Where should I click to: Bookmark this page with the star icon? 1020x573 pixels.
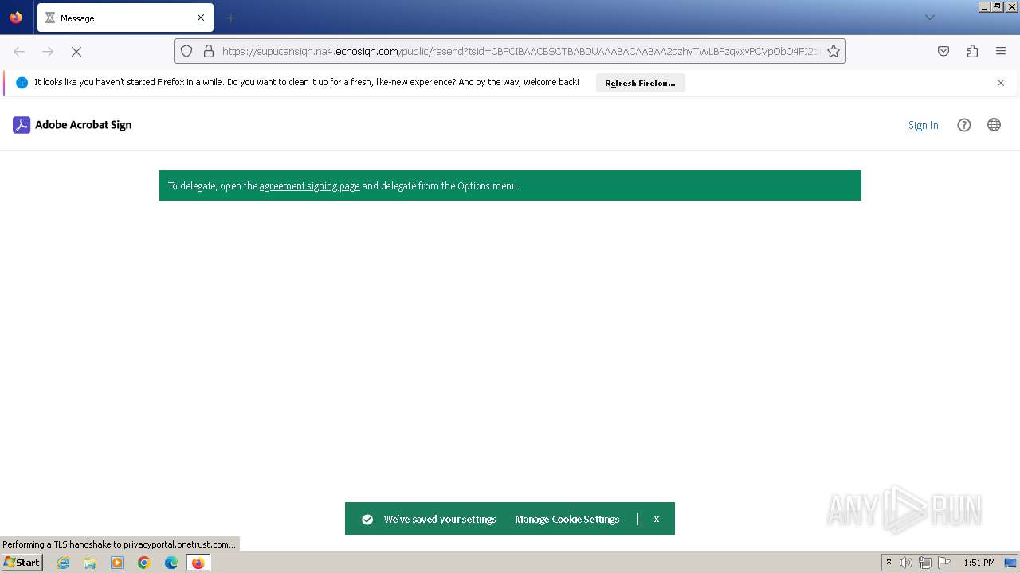[x=834, y=51]
